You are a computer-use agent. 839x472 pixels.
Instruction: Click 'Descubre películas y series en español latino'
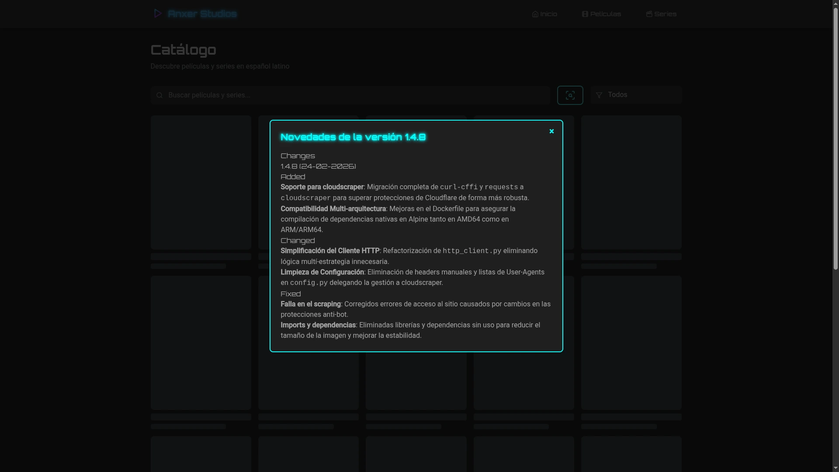220,66
